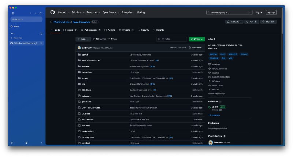Click New Tab in the sidebar
Screen dimensions: 293x157
(16, 38)
